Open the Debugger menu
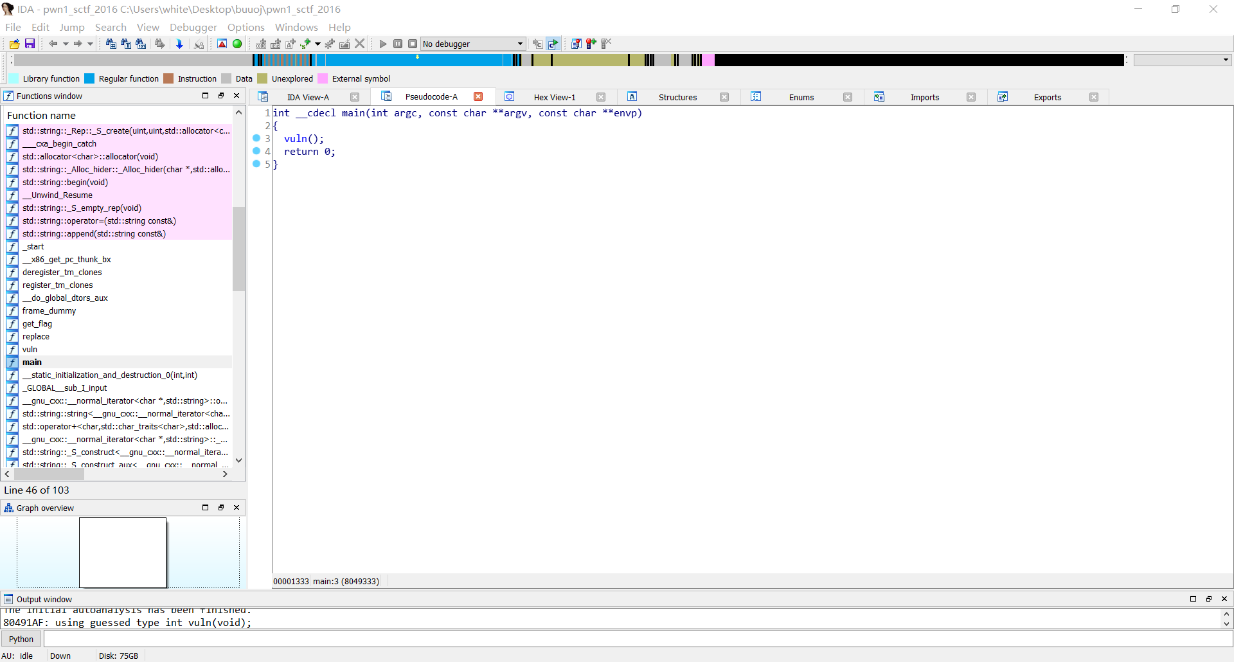 click(193, 27)
